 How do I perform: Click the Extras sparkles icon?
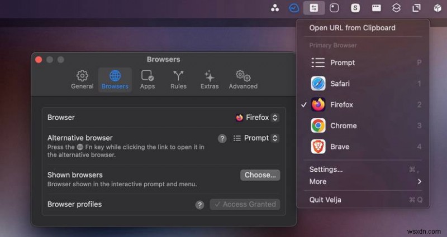click(210, 76)
